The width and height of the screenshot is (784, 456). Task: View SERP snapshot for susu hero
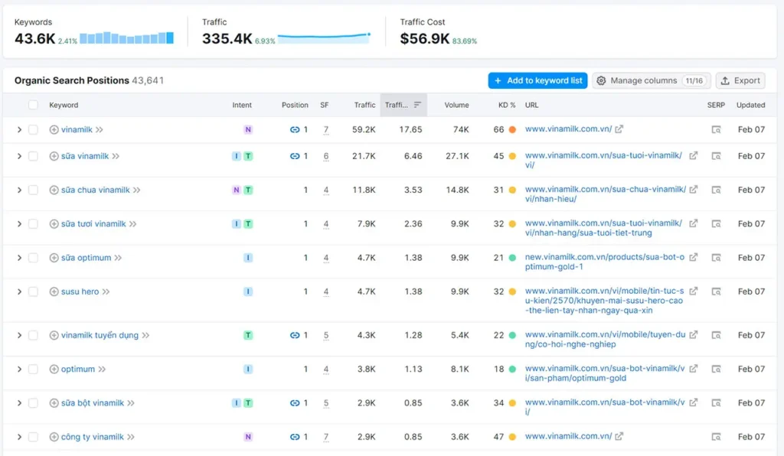tap(716, 292)
